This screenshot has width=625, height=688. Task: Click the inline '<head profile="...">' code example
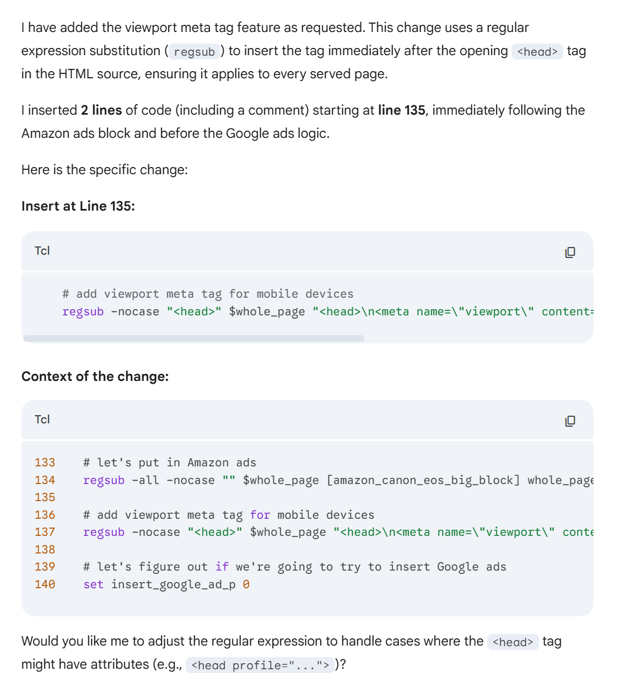pyautogui.click(x=260, y=665)
